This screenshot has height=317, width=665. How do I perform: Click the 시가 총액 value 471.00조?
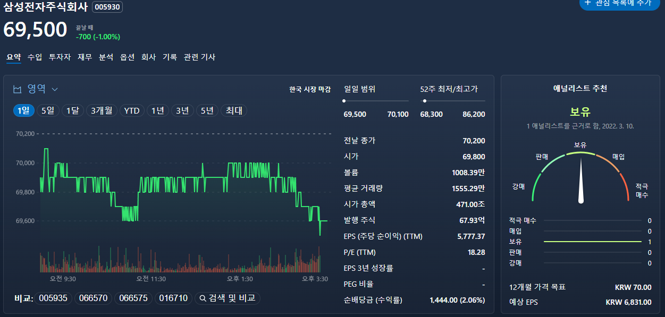tap(471, 204)
